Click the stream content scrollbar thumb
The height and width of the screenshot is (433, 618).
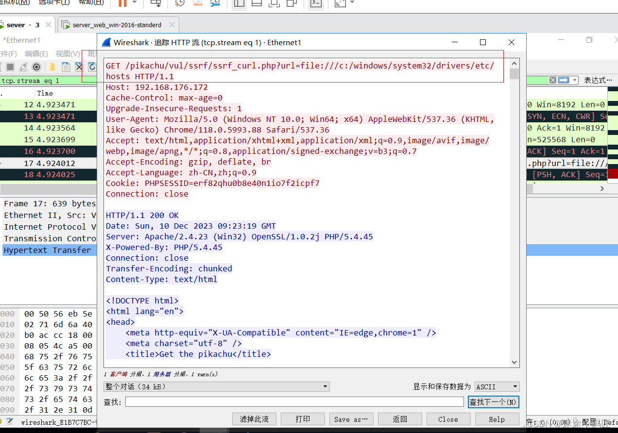pyautogui.click(x=515, y=73)
